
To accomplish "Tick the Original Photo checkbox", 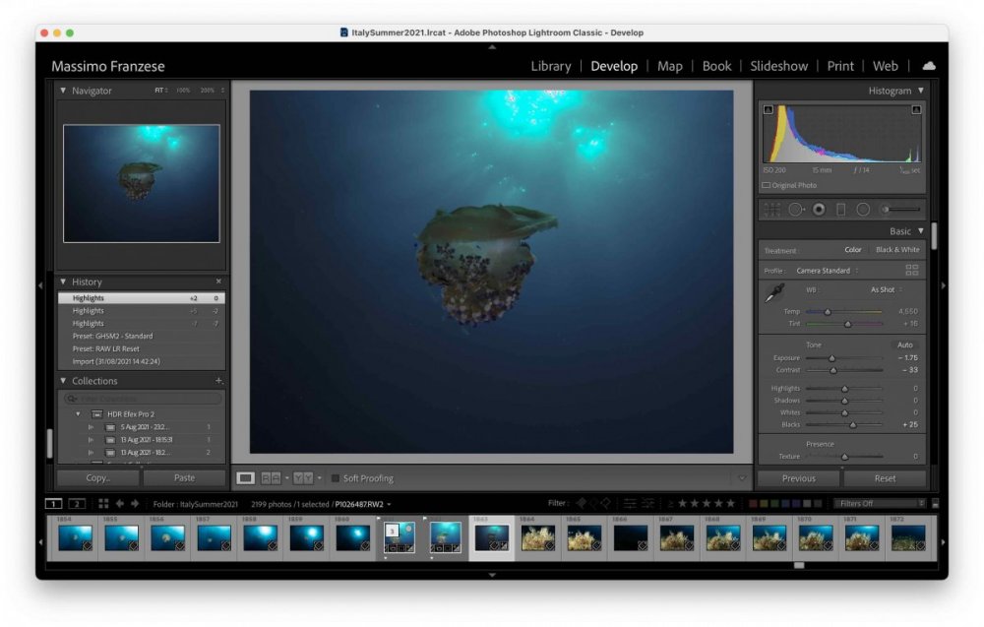I will [x=766, y=185].
